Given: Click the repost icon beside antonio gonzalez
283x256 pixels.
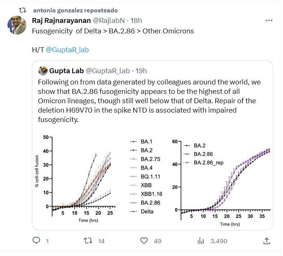Looking at the screenshot, I should 23,10.
